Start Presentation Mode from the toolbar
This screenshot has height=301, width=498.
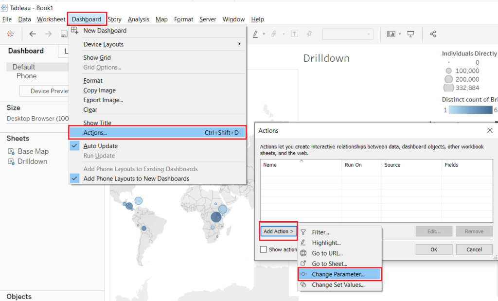[x=410, y=34]
